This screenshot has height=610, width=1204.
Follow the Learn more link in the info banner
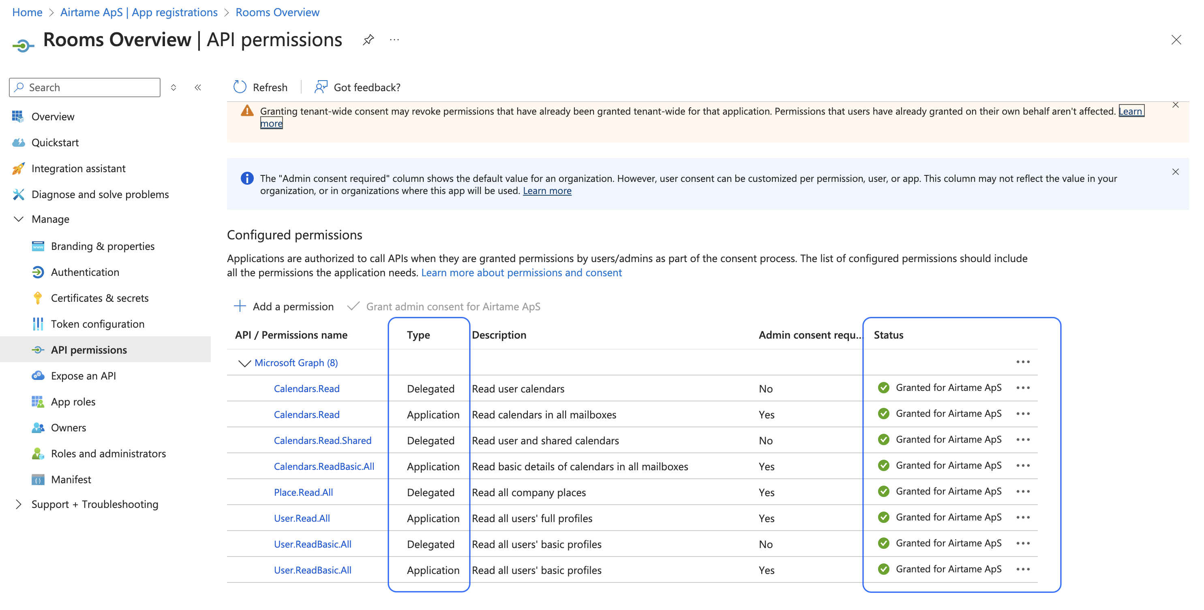click(547, 191)
